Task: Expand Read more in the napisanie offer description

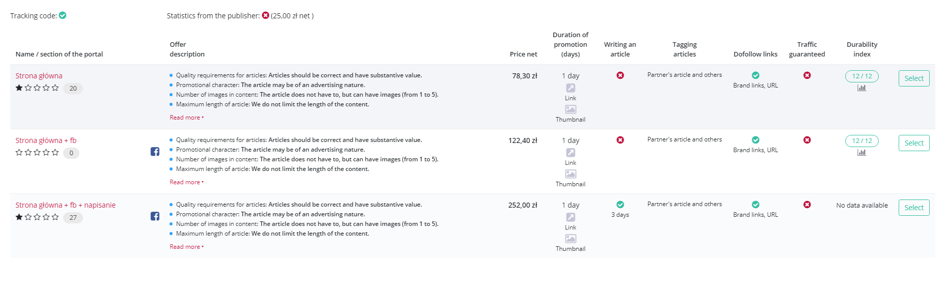Action: click(186, 247)
